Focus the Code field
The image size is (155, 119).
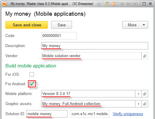59,36
